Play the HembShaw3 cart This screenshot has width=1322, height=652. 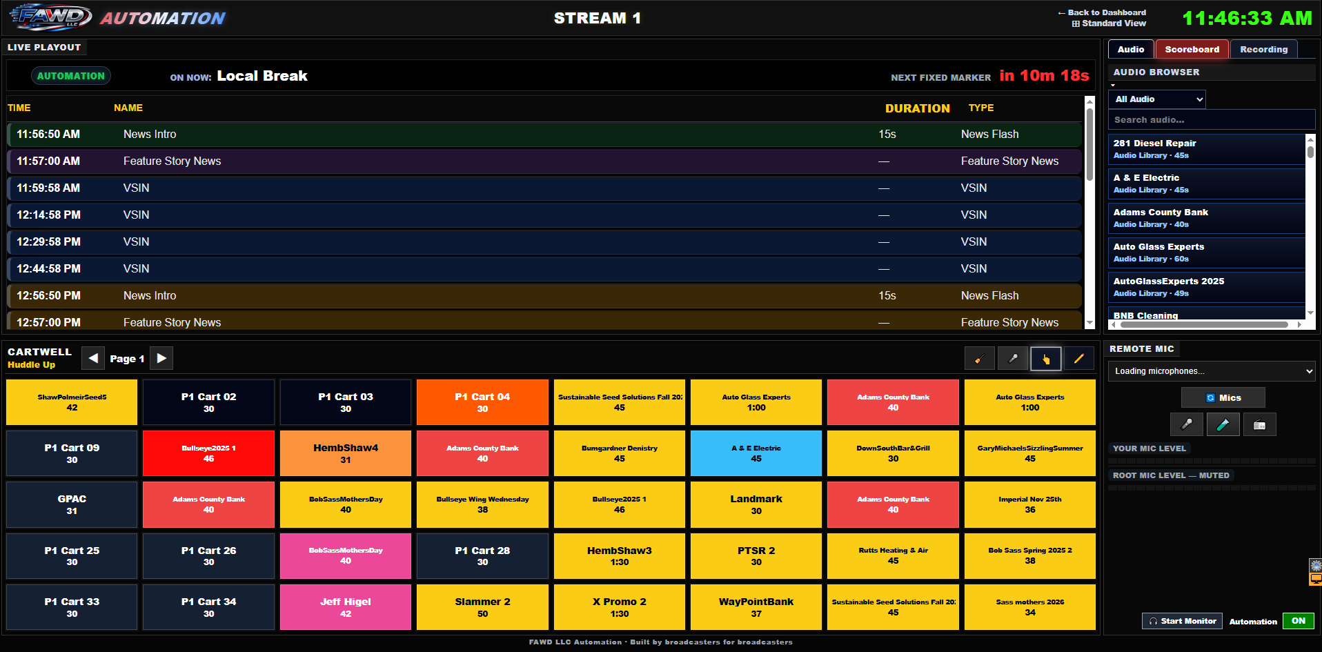click(620, 556)
